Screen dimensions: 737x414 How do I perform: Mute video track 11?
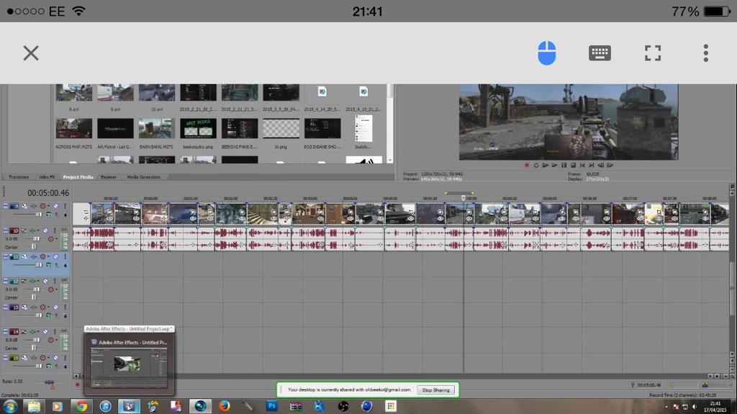(55, 257)
